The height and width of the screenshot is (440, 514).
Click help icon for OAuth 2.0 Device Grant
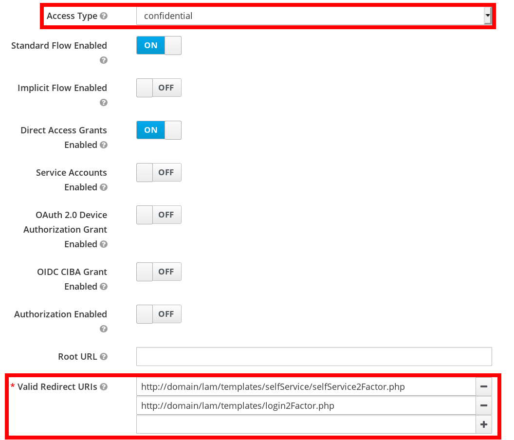point(103,244)
